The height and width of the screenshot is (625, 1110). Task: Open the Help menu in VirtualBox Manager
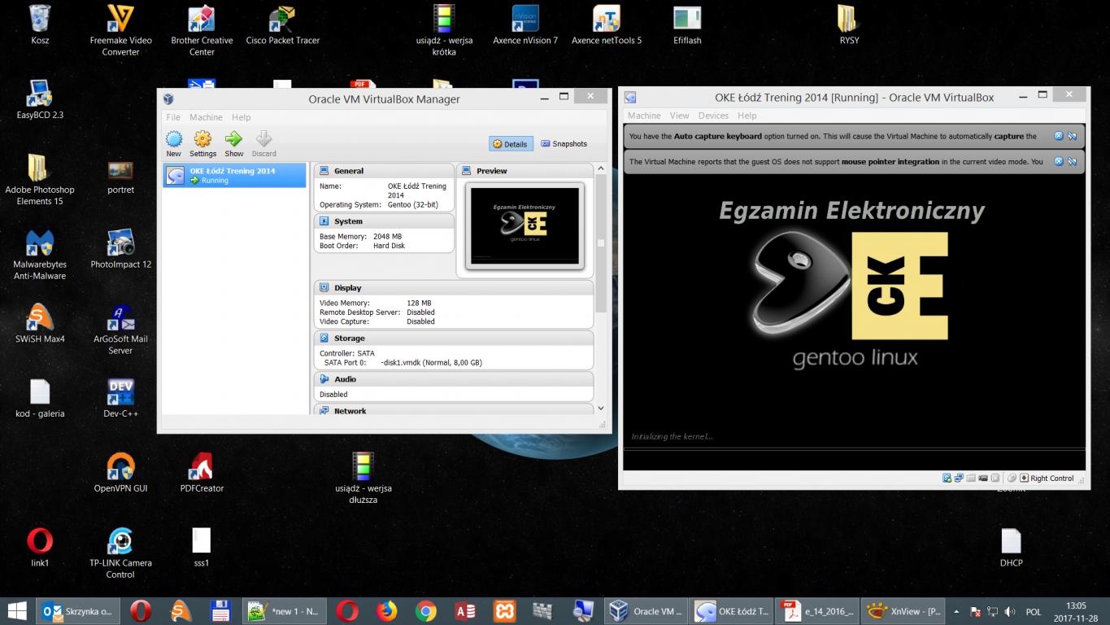click(241, 117)
